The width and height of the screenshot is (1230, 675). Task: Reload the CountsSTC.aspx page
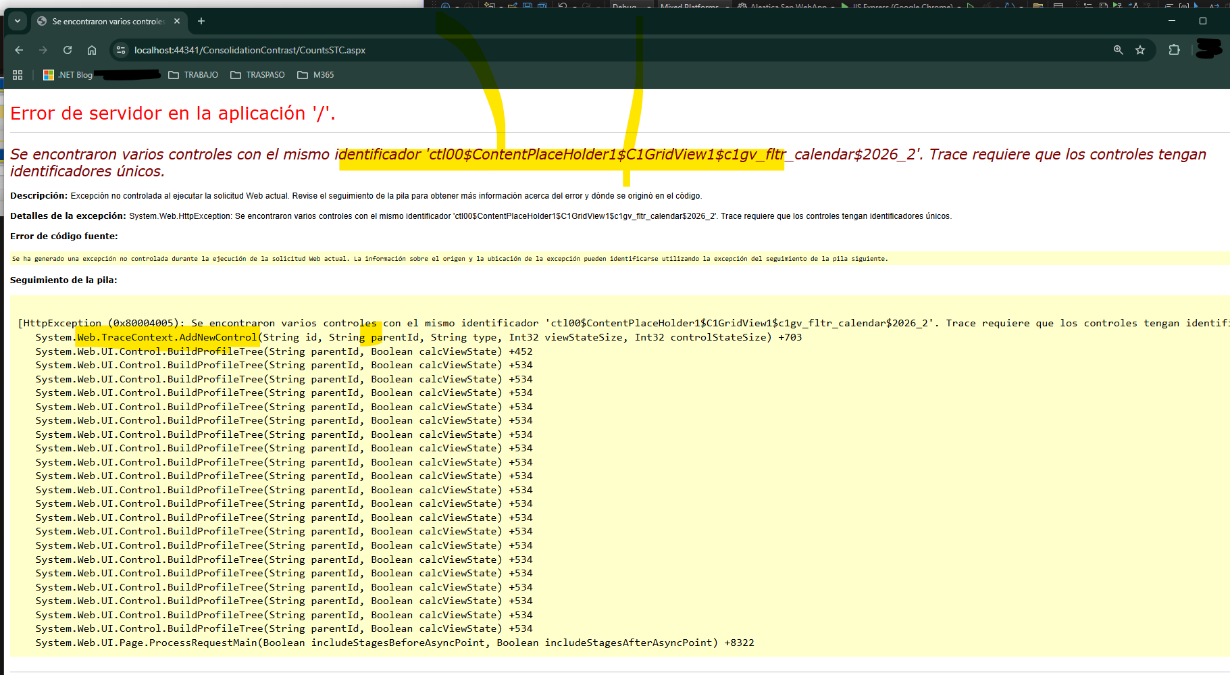[68, 50]
